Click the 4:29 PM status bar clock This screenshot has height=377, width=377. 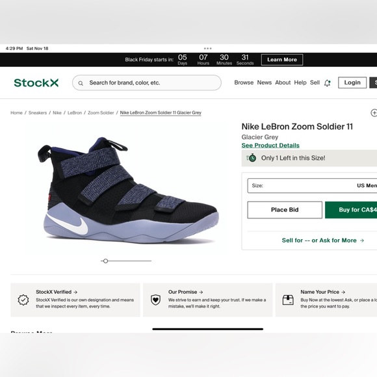point(14,48)
